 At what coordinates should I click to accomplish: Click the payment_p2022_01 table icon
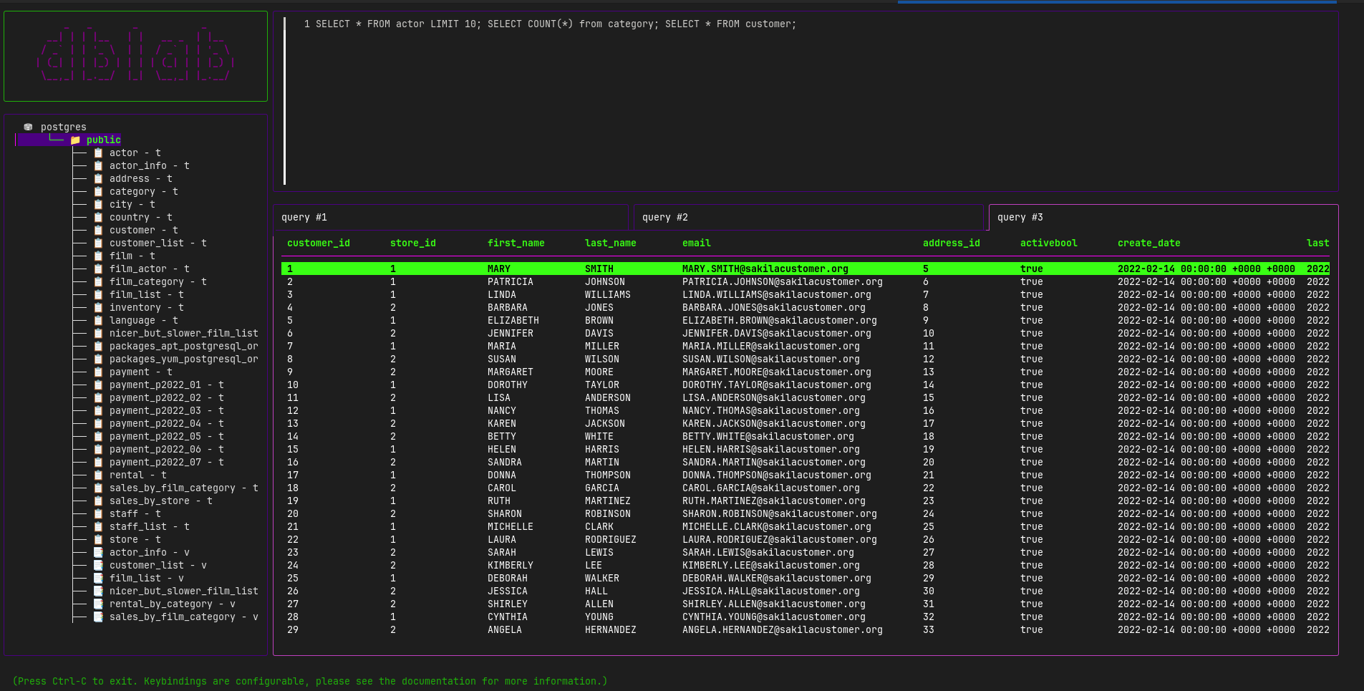click(x=98, y=385)
